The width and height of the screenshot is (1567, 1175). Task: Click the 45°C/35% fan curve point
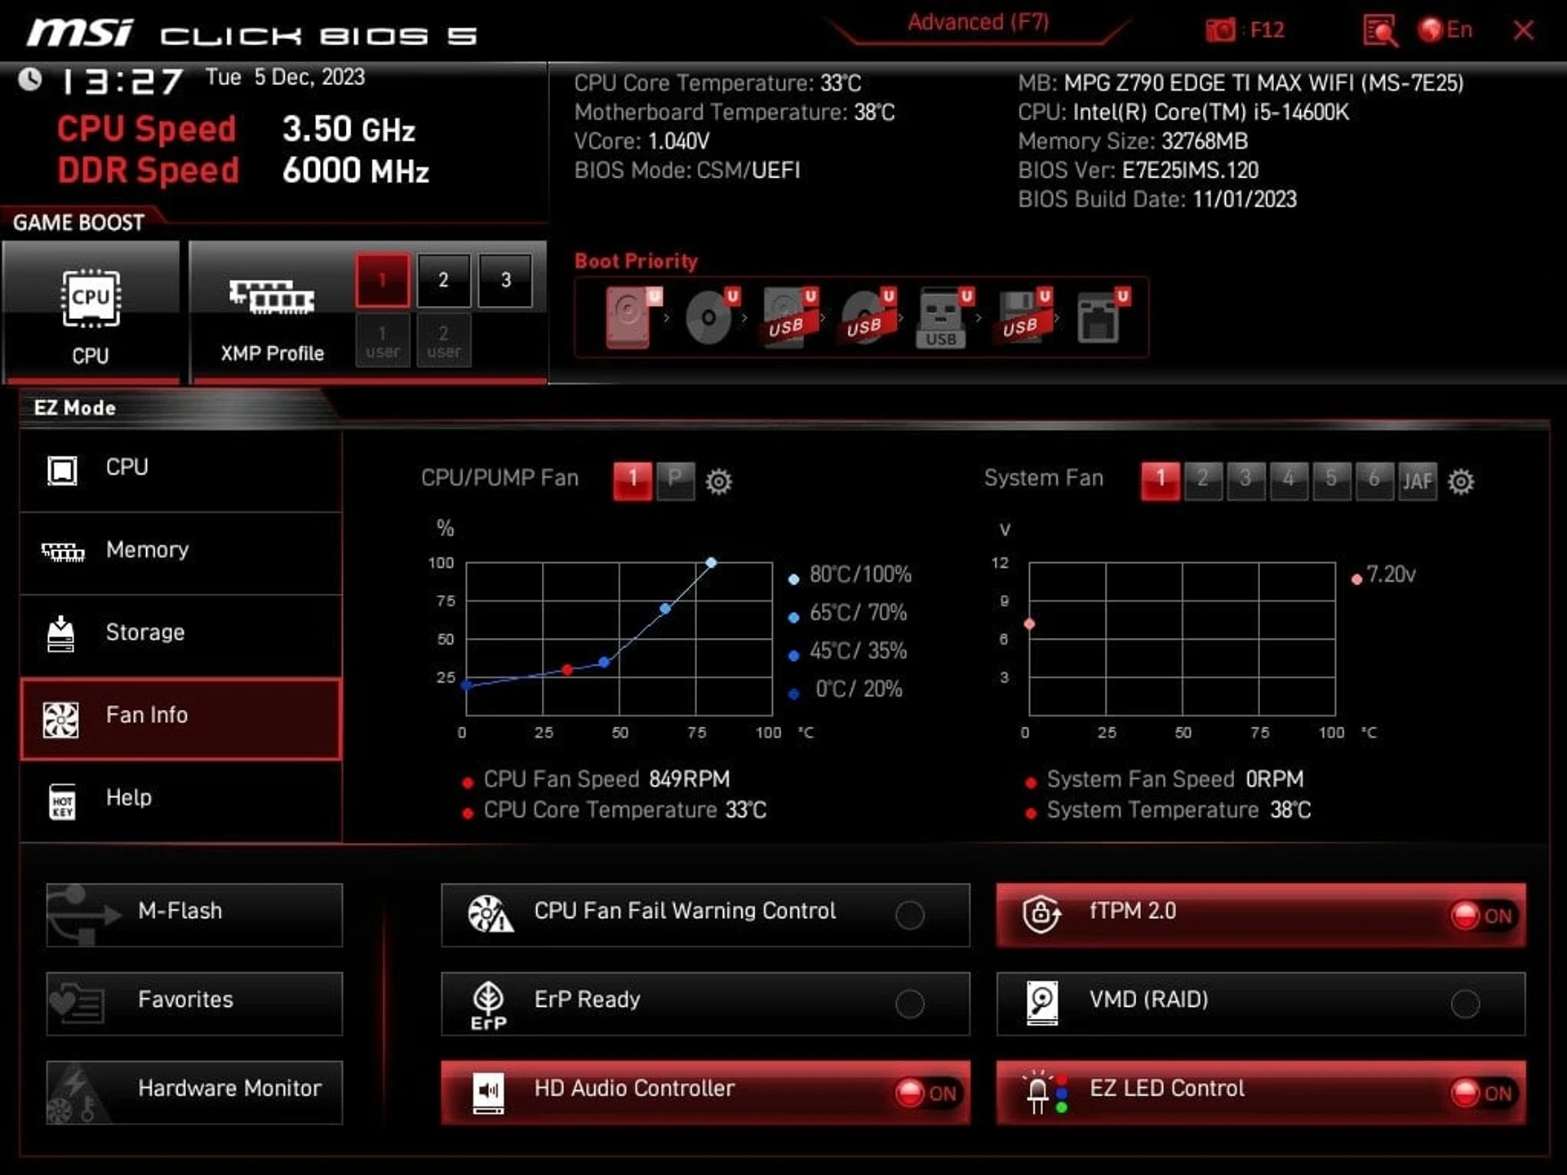604,663
